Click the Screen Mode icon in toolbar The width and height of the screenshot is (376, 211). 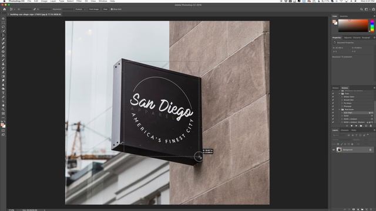point(3,135)
